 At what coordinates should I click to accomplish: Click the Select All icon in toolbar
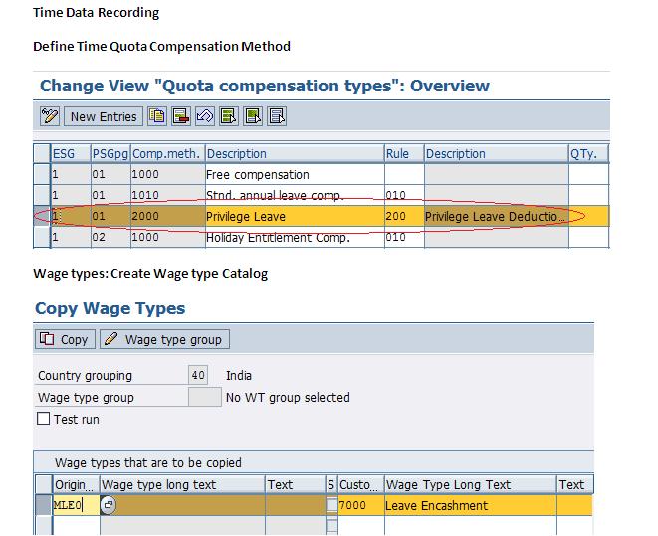[x=229, y=116]
